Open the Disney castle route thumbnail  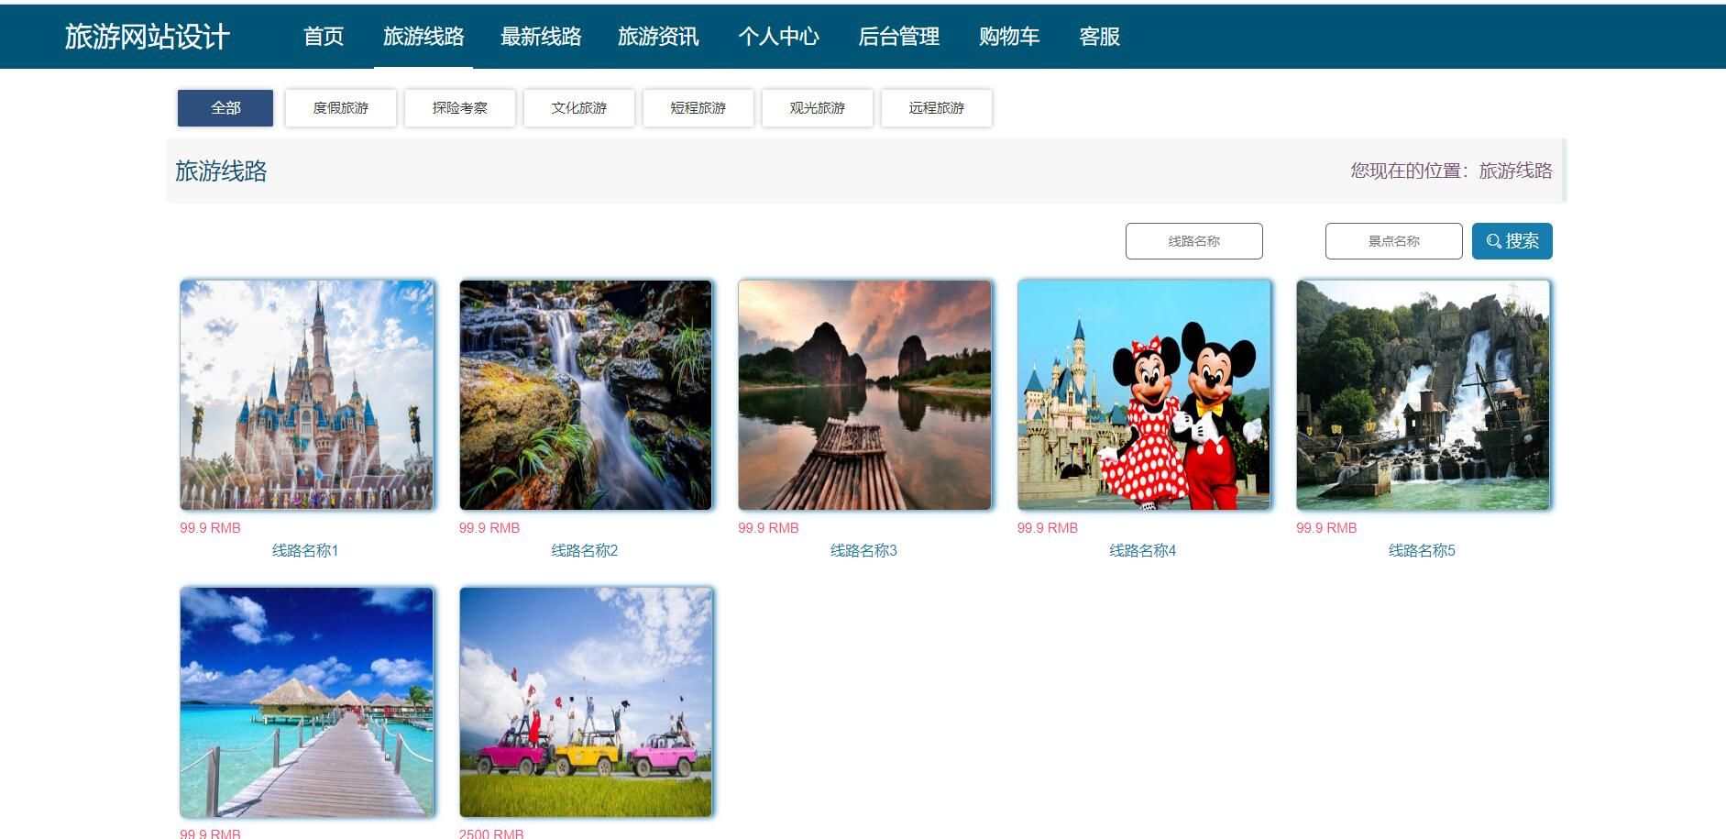coord(307,395)
